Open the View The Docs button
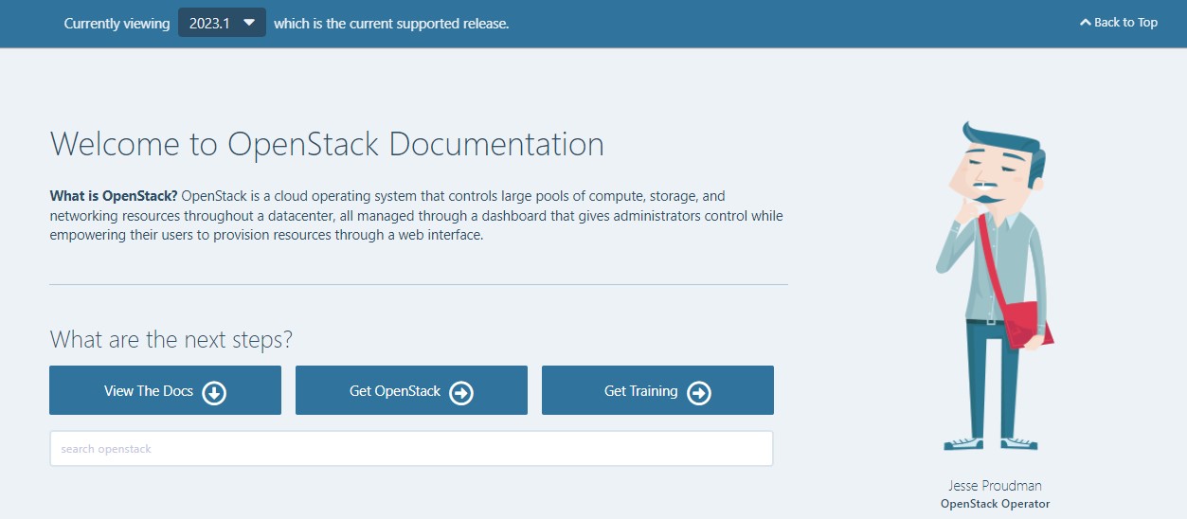 tap(165, 390)
